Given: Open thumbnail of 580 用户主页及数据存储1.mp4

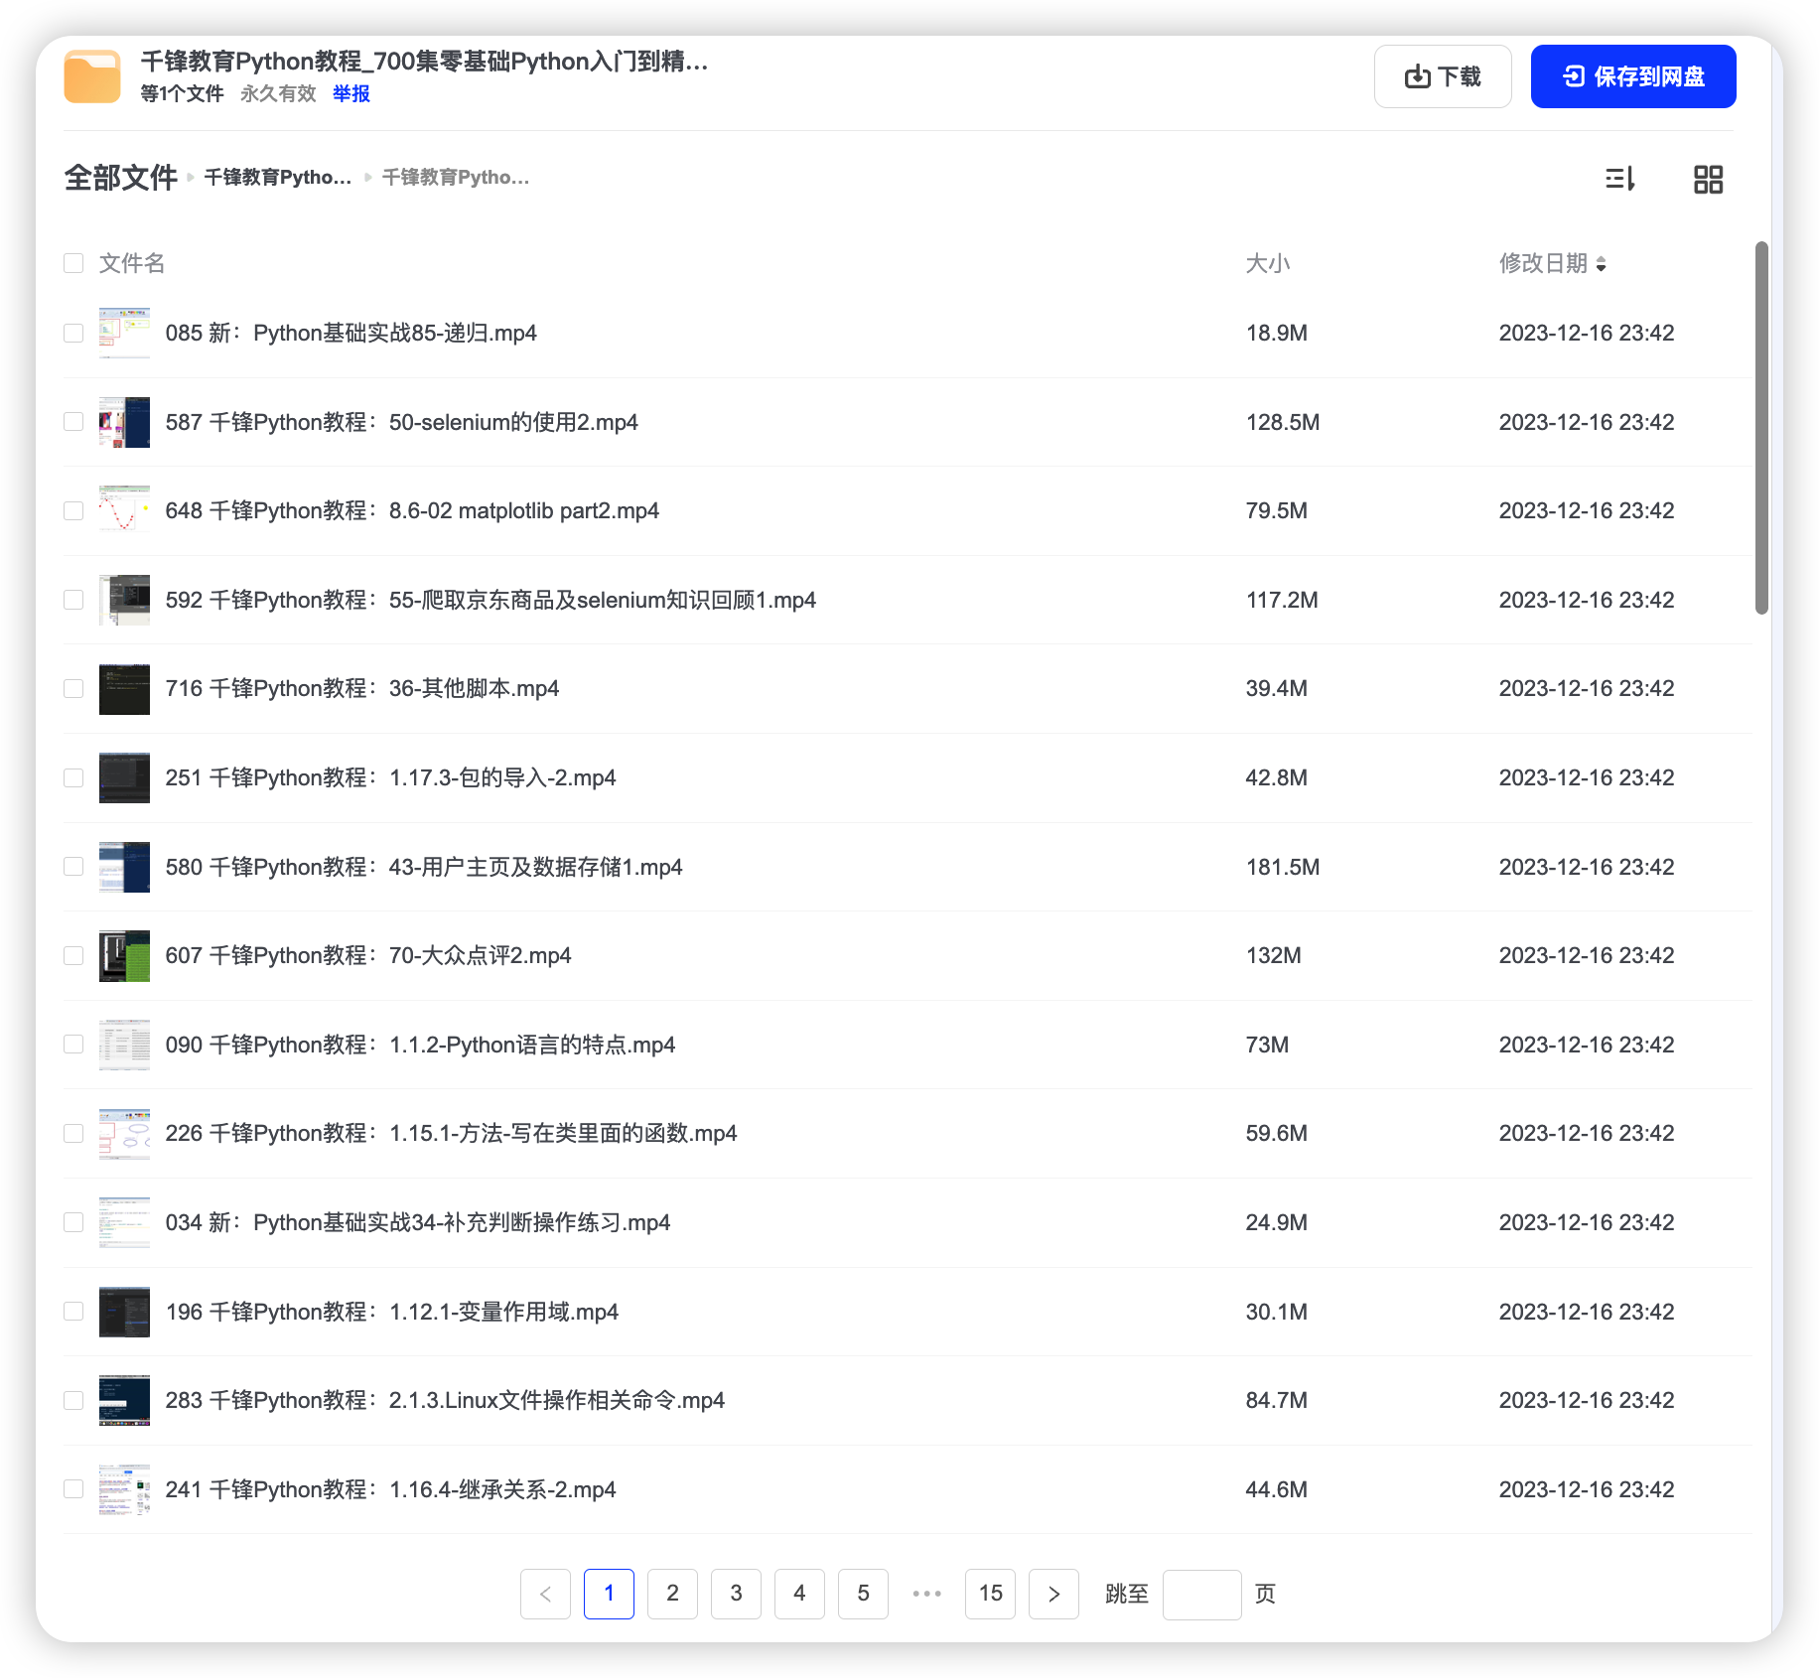Looking at the screenshot, I should point(124,867).
